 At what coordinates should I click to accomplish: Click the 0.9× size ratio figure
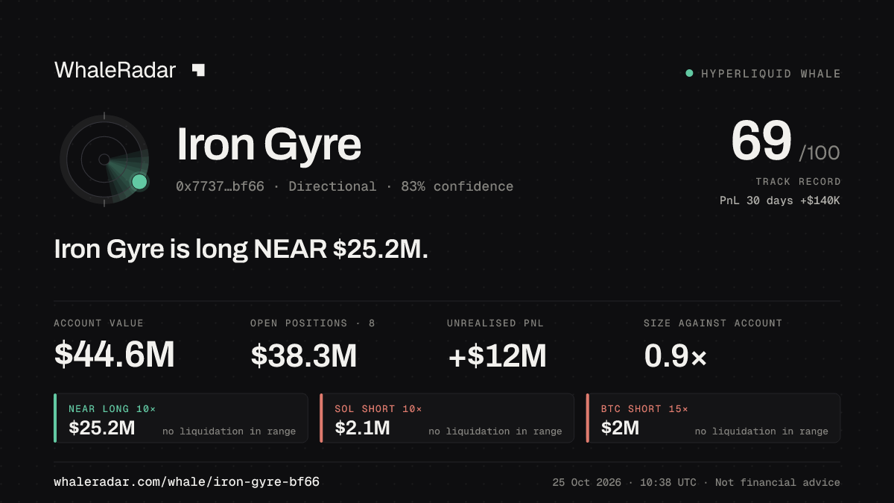click(675, 355)
